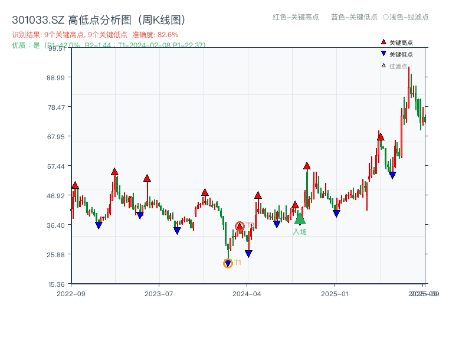Click the green 优质：是 summary line
Viewport: 472px width, 354px height.
pos(109,45)
